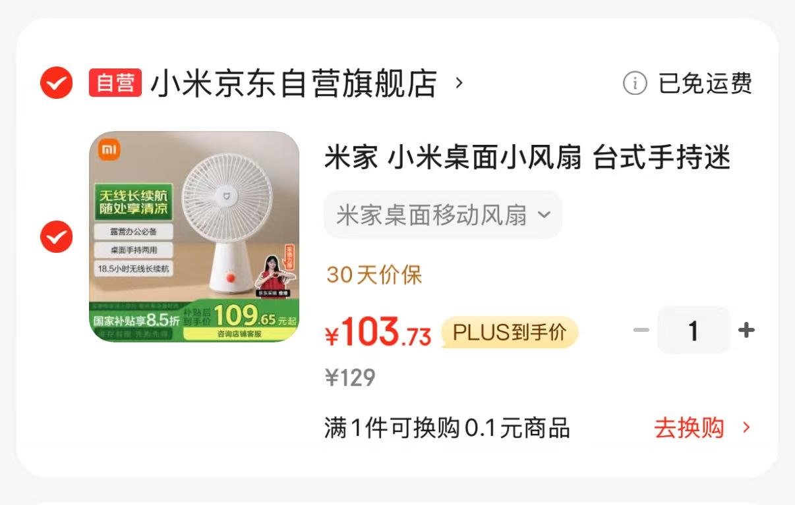Tap the Xiaomi MI logo on the product image
The width and height of the screenshot is (795, 505).
[x=109, y=151]
